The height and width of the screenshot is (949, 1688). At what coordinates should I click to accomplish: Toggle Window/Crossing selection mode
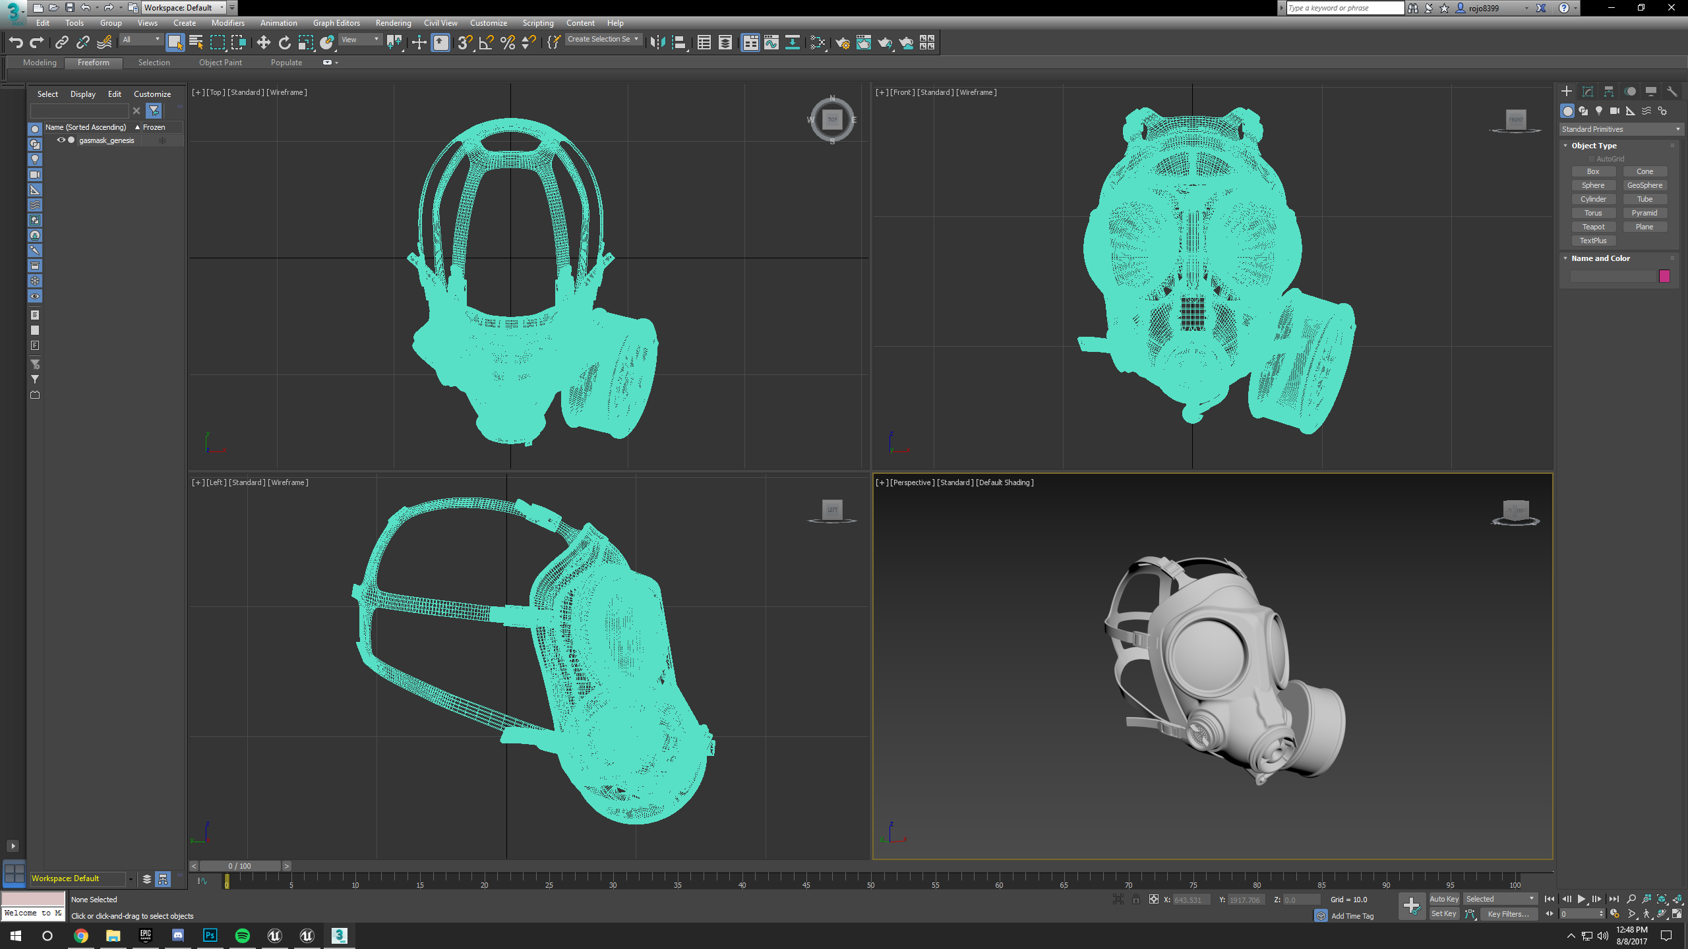click(238, 43)
